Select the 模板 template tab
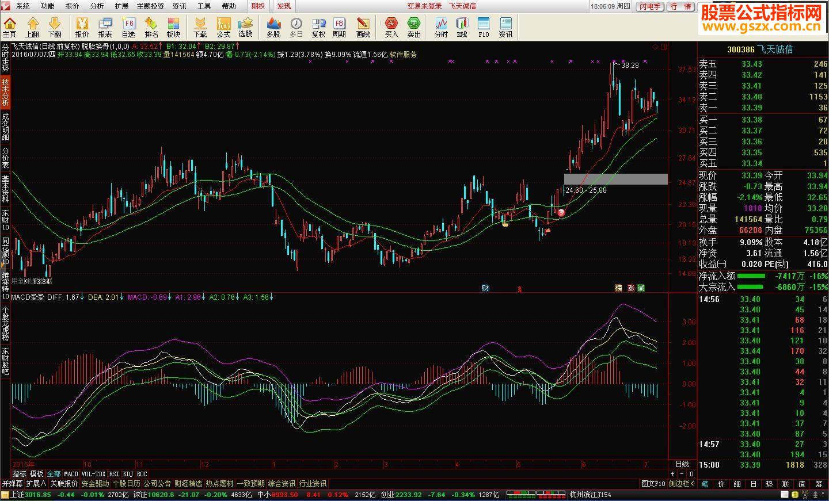The height and width of the screenshot is (501, 829). (37, 475)
